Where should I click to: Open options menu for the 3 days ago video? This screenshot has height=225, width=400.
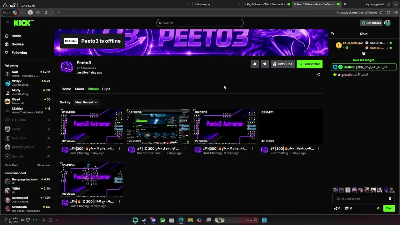(252, 149)
